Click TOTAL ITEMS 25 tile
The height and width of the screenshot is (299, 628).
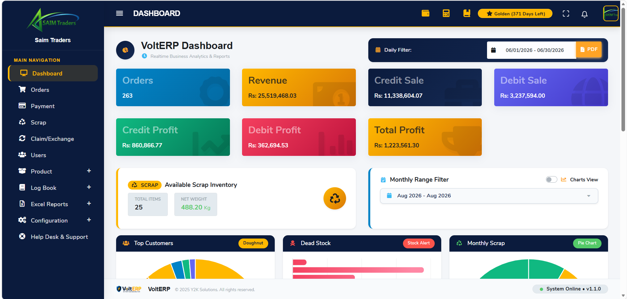pyautogui.click(x=148, y=204)
